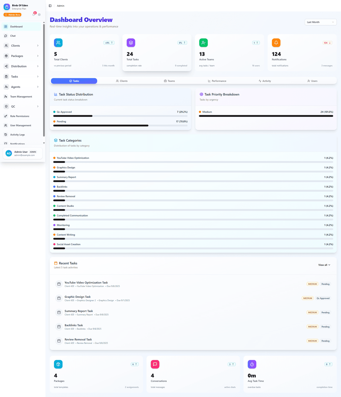Screen dimensions: 341x397
Task: Expand the Clients sidebar submenu
Action: coord(22,46)
